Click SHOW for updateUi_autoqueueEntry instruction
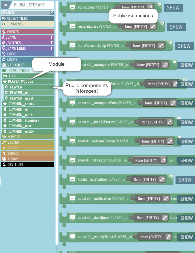The image size is (195, 253). point(187,103)
